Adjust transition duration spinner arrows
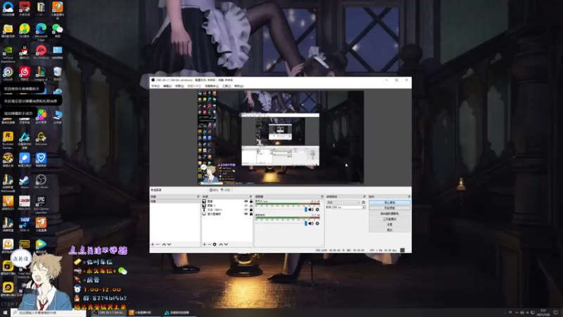This screenshot has height=317, width=563. click(x=364, y=207)
